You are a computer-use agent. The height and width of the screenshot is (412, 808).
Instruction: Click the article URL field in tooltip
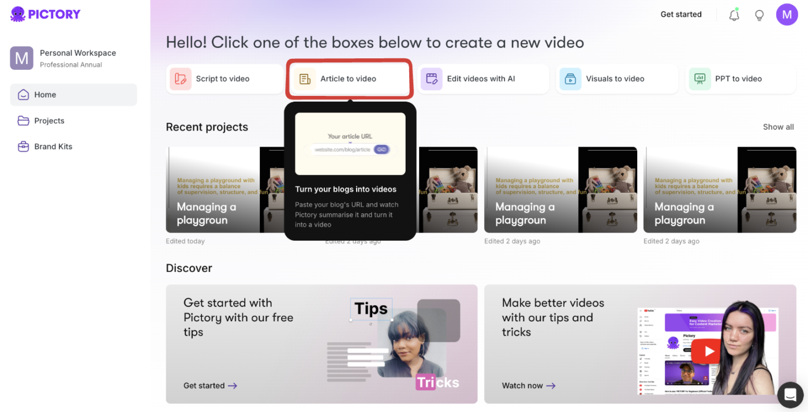(350, 149)
